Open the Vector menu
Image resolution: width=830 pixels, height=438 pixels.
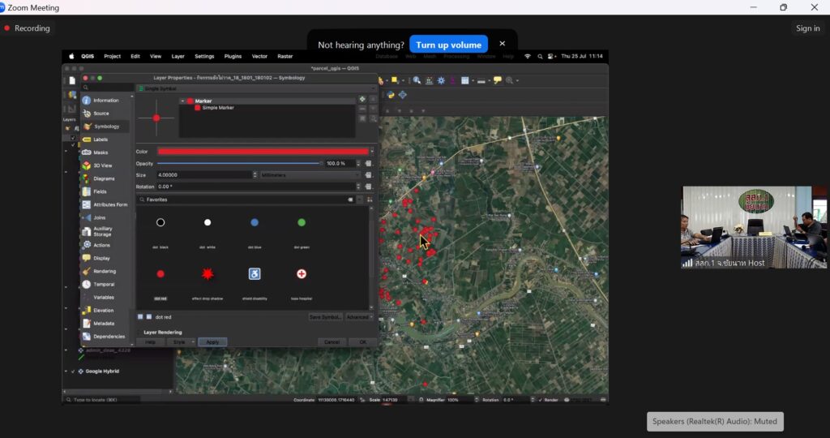[259, 56]
